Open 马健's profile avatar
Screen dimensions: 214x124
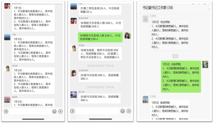(x=7, y=37)
